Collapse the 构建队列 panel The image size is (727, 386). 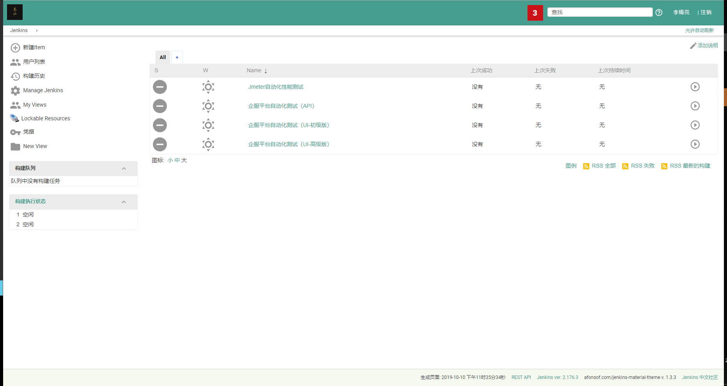pos(124,168)
